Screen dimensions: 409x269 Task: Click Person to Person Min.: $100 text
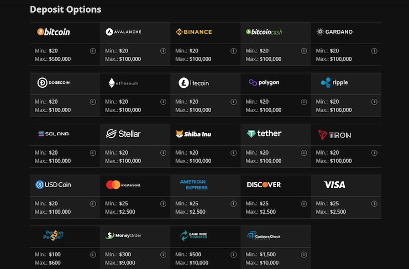click(48, 255)
